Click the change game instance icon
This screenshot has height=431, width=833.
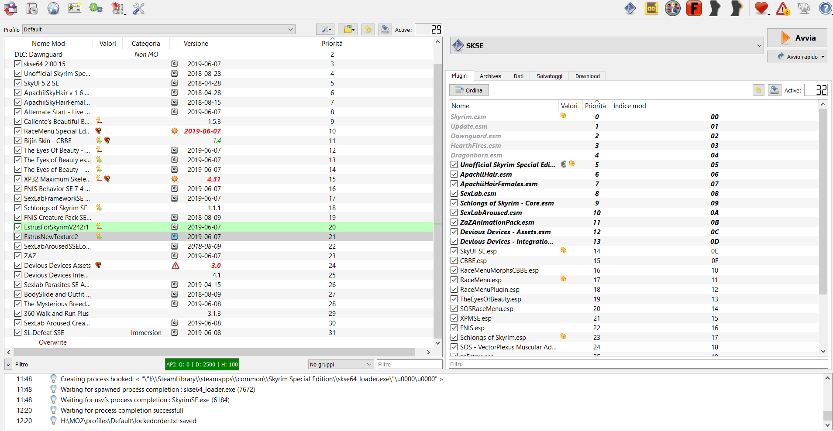click(x=10, y=8)
